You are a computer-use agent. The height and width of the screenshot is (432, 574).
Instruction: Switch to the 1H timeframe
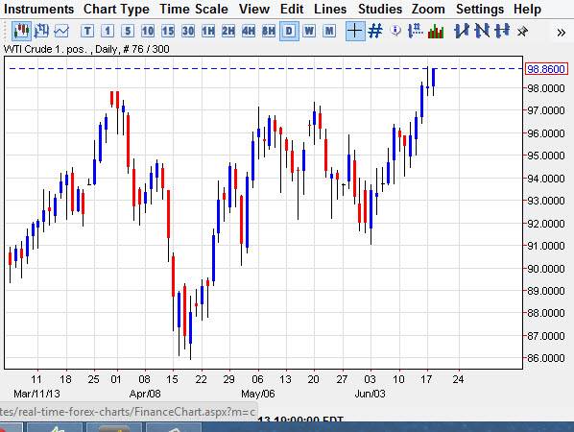click(208, 31)
